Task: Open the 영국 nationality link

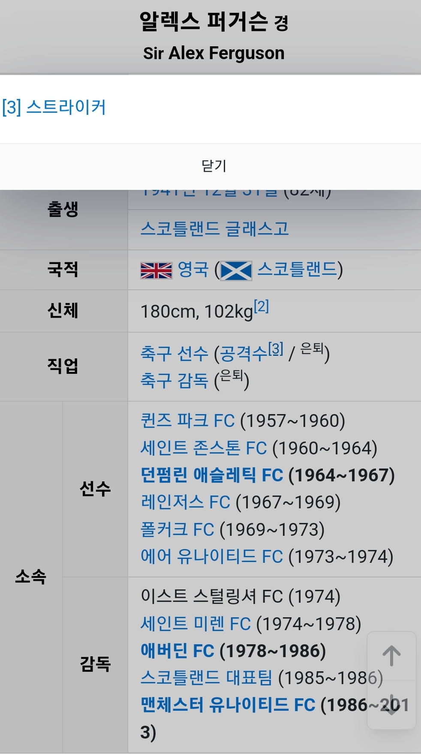Action: (x=193, y=270)
